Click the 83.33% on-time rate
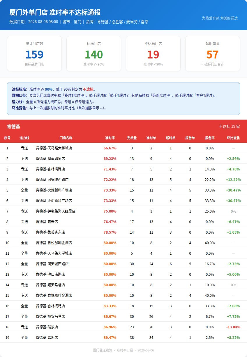 coord(110,306)
